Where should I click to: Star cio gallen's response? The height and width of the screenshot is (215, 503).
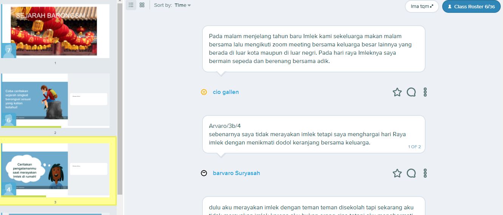click(x=397, y=92)
